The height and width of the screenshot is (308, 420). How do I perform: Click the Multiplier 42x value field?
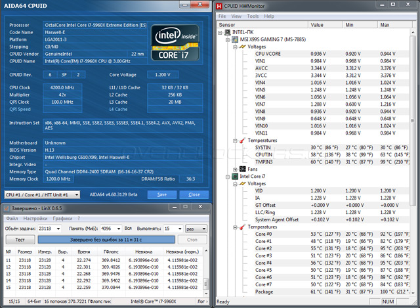point(62,95)
